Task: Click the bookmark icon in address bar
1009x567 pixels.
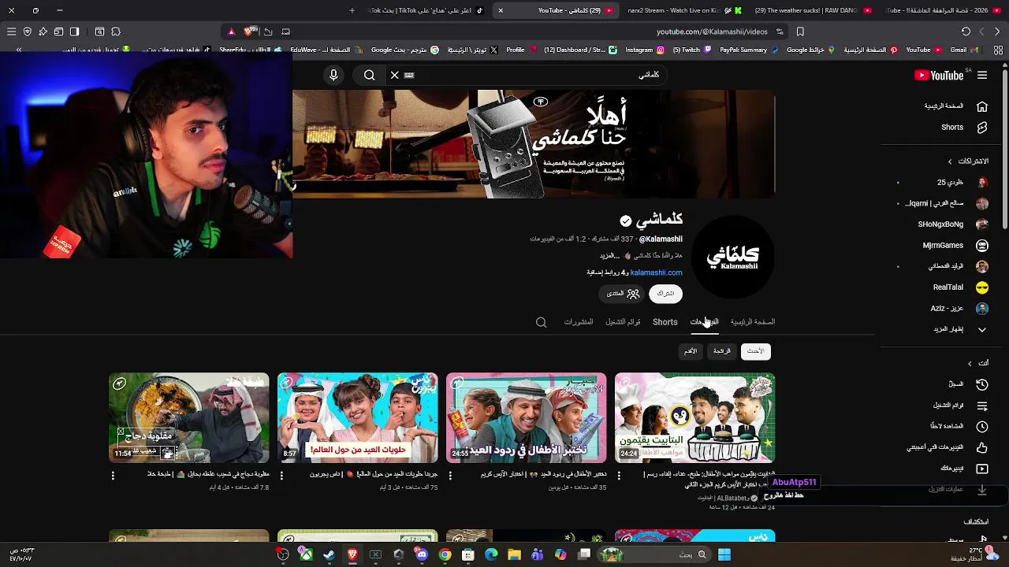Action: coord(800,31)
